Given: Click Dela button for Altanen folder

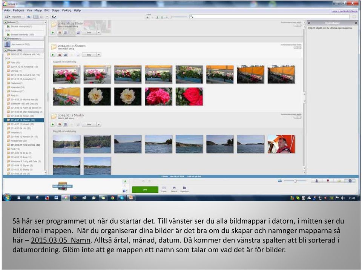Looking at the screenshot, I should coord(89,55).
